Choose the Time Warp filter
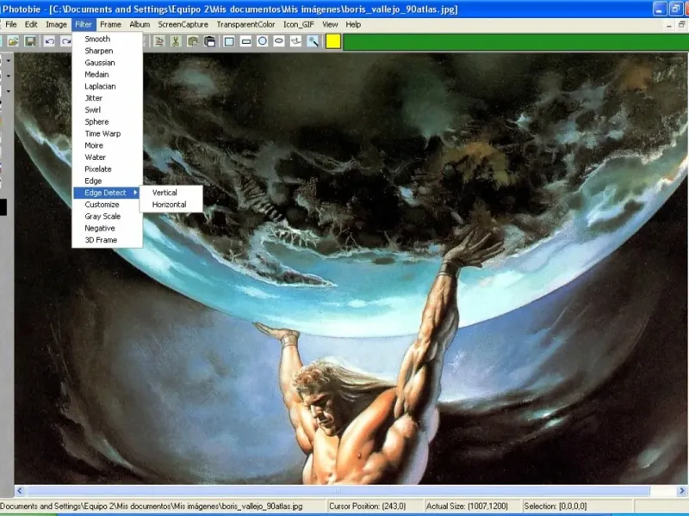 107,134
